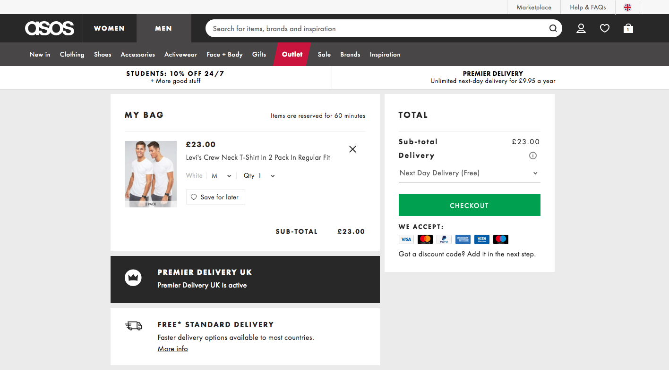Remove the Levi's T-shirt with the X
The width and height of the screenshot is (669, 370).
point(352,149)
